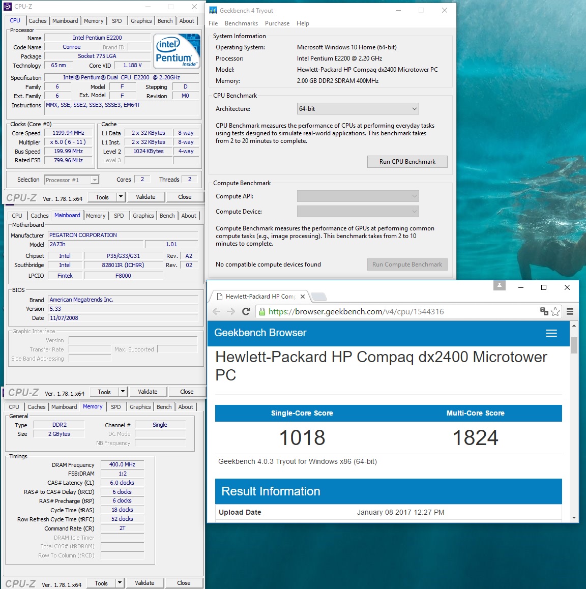The width and height of the screenshot is (586, 589).
Task: Open the Benchmarks menu in Geekbench
Action: (241, 23)
